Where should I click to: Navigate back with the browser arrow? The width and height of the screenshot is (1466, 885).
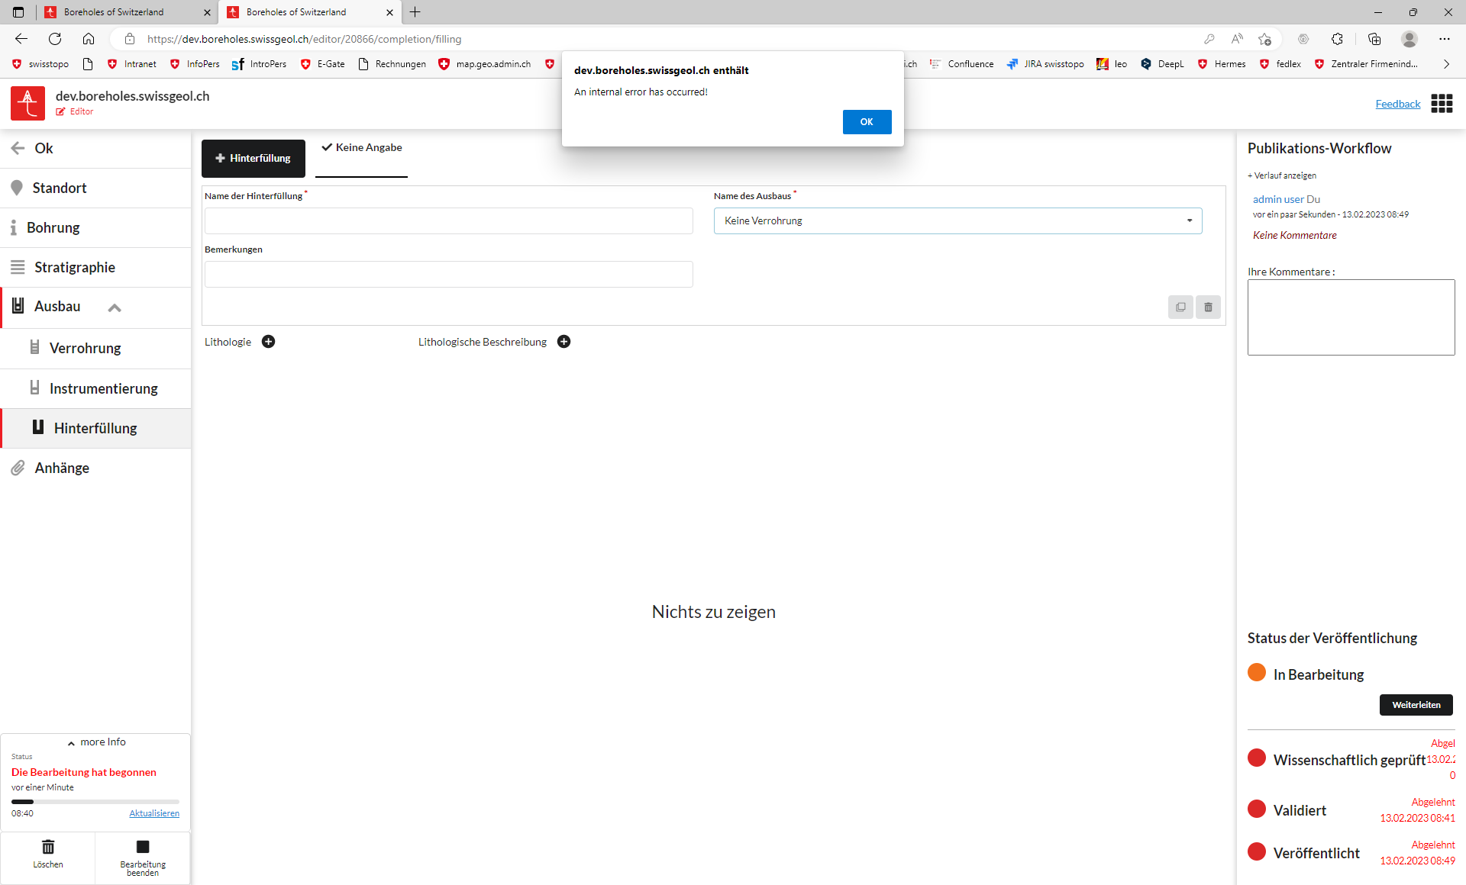[x=21, y=39]
